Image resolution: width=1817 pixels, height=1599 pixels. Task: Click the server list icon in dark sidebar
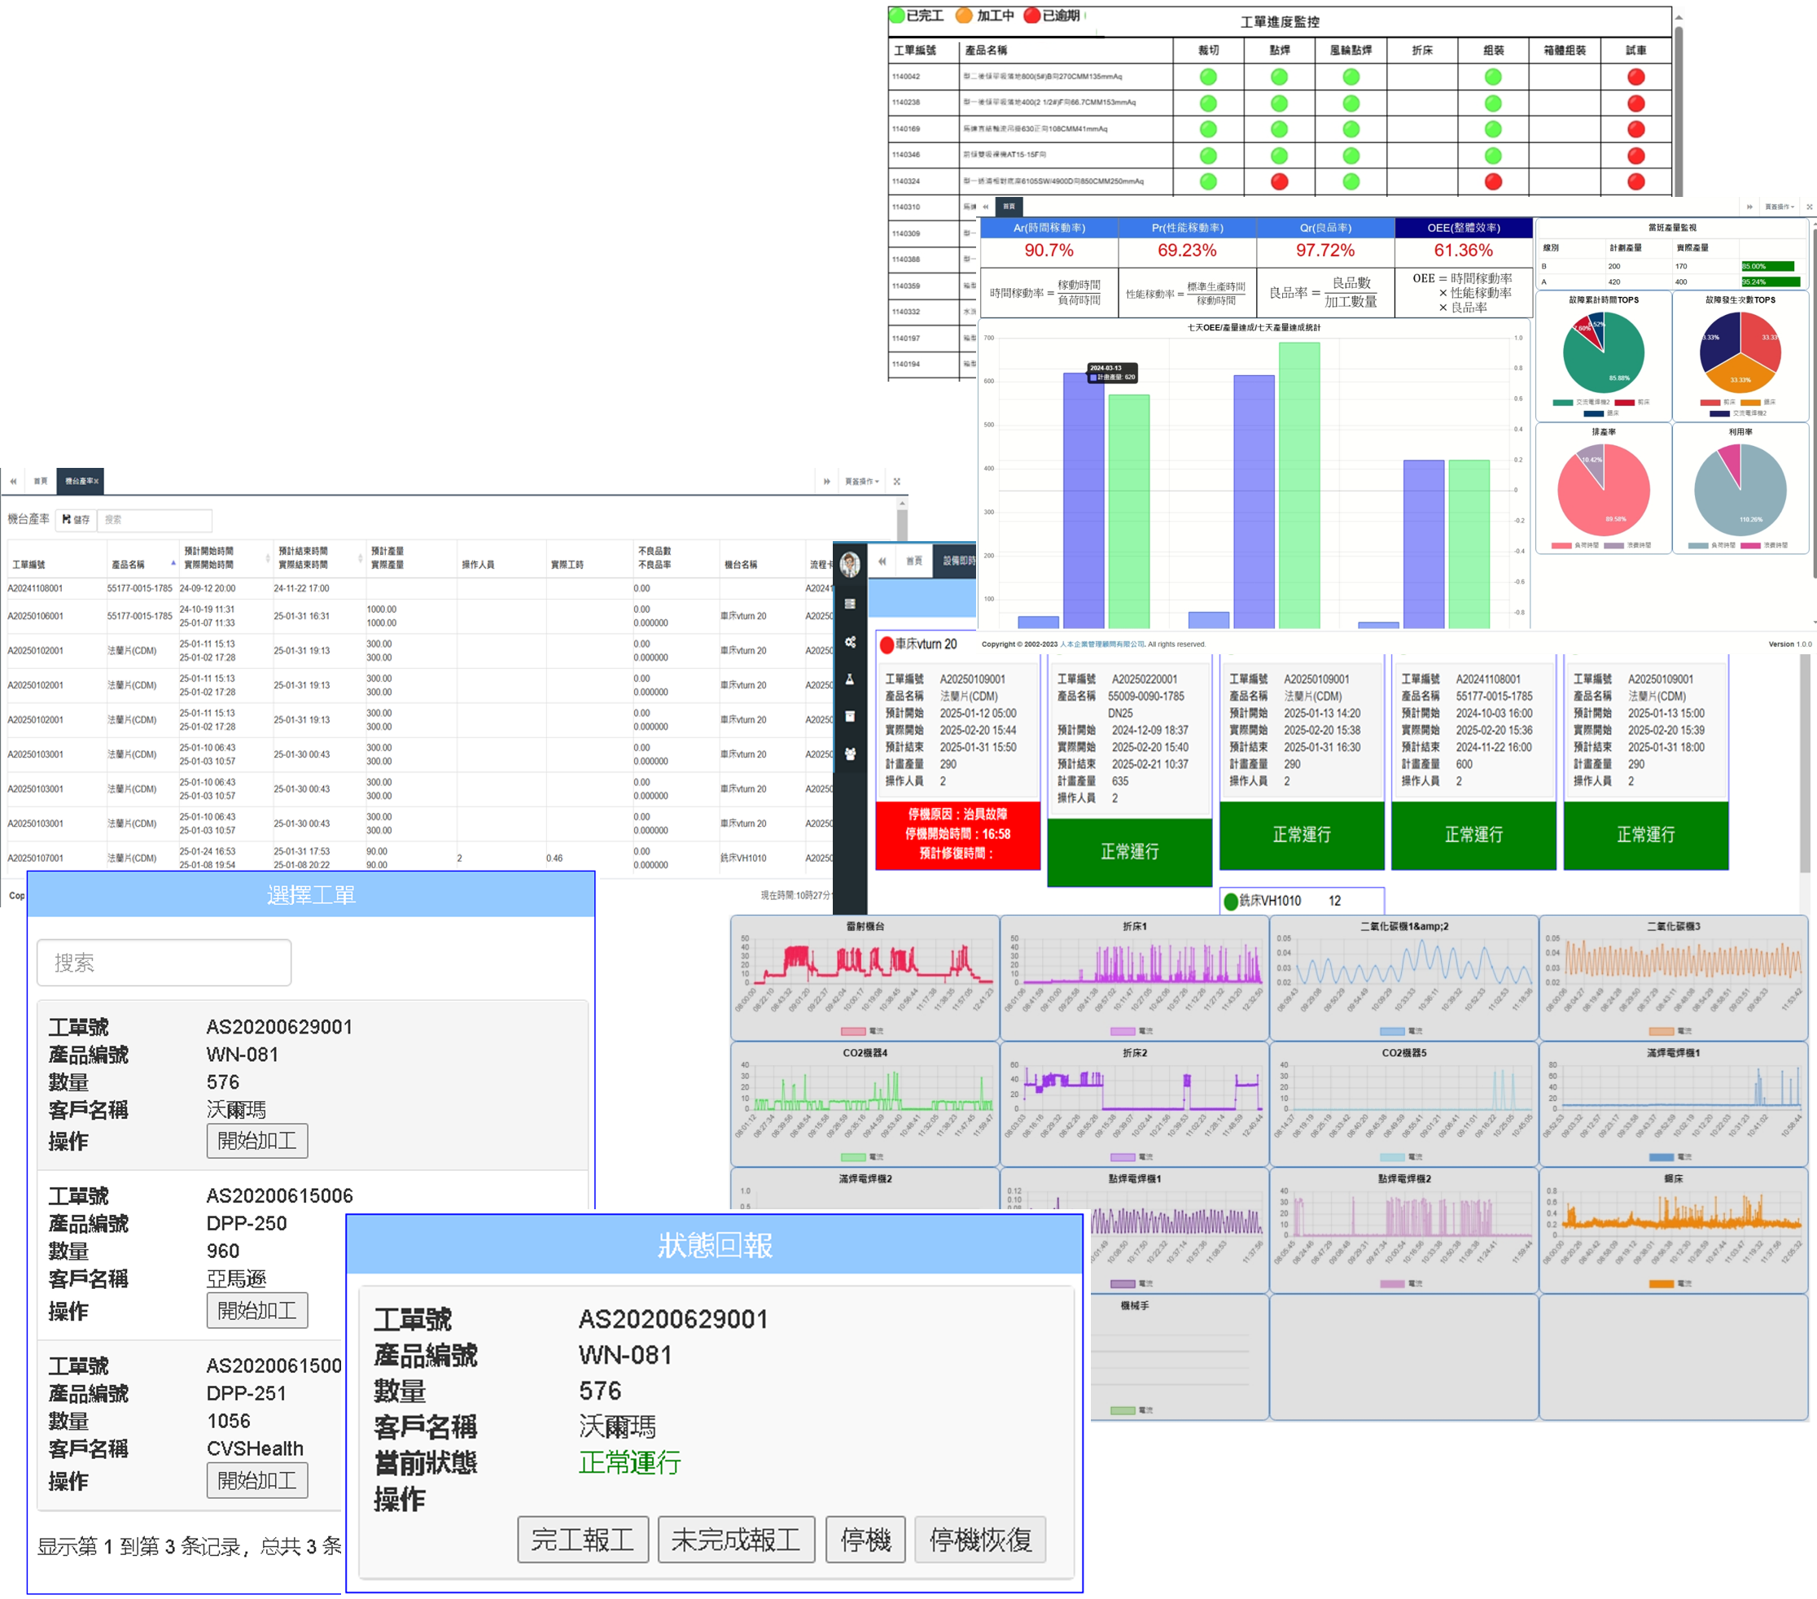(x=850, y=605)
